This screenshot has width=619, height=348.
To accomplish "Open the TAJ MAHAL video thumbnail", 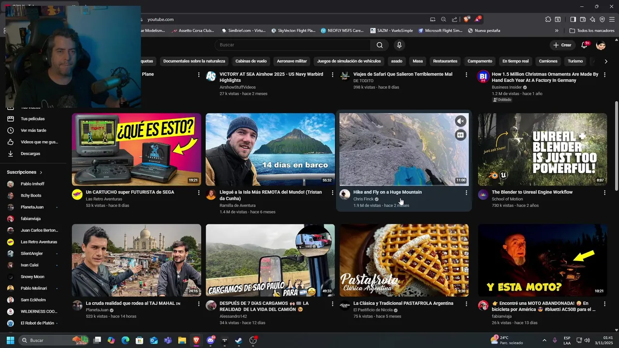I will 136,260.
